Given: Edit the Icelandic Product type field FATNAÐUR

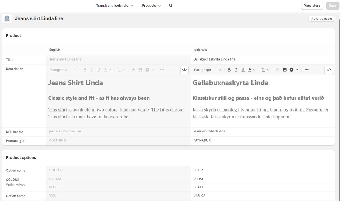Looking at the screenshot, I should [262, 140].
